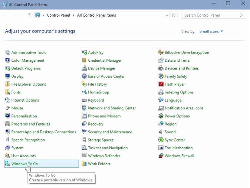Click the Color Management monitor icon
Viewport: 250px width, 188px height.
(7, 60)
